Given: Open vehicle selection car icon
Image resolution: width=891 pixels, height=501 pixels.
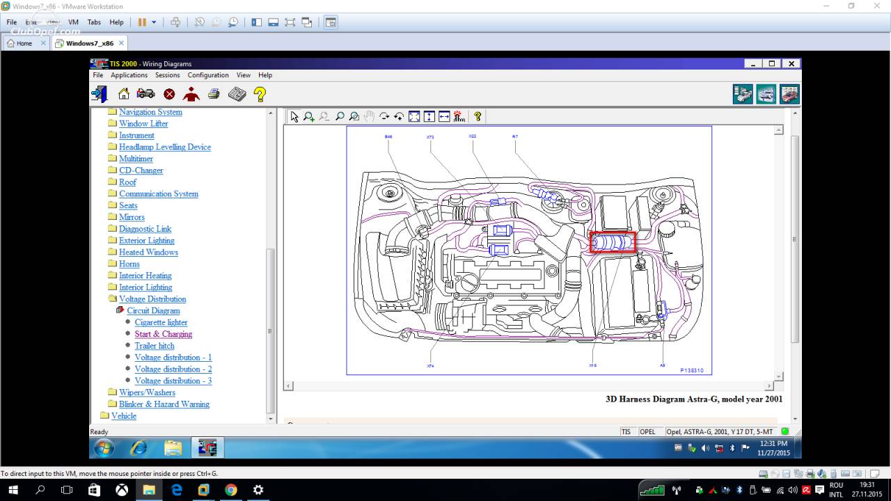Looking at the screenshot, I should (146, 94).
